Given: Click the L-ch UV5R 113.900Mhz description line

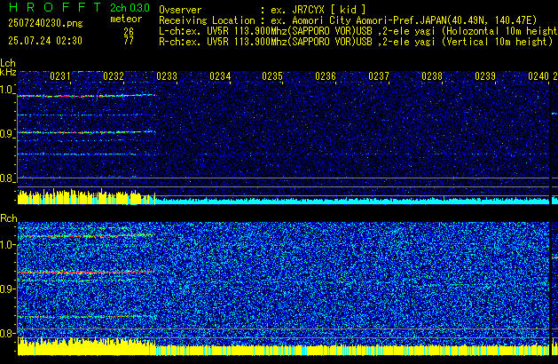Looking at the screenshot, I should point(358,31).
